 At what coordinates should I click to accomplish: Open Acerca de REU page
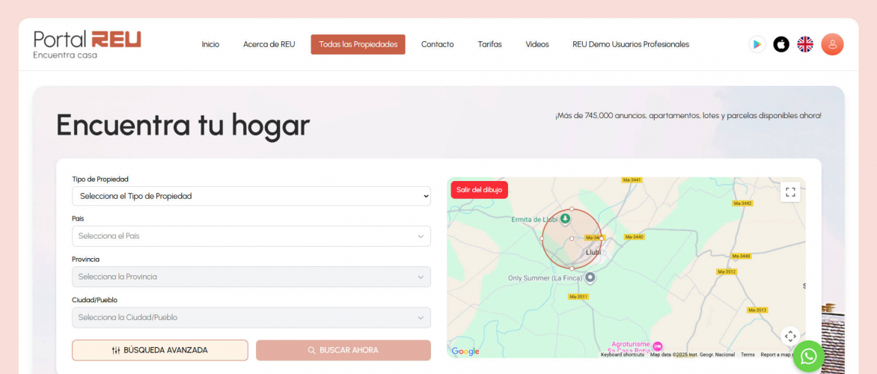269,44
